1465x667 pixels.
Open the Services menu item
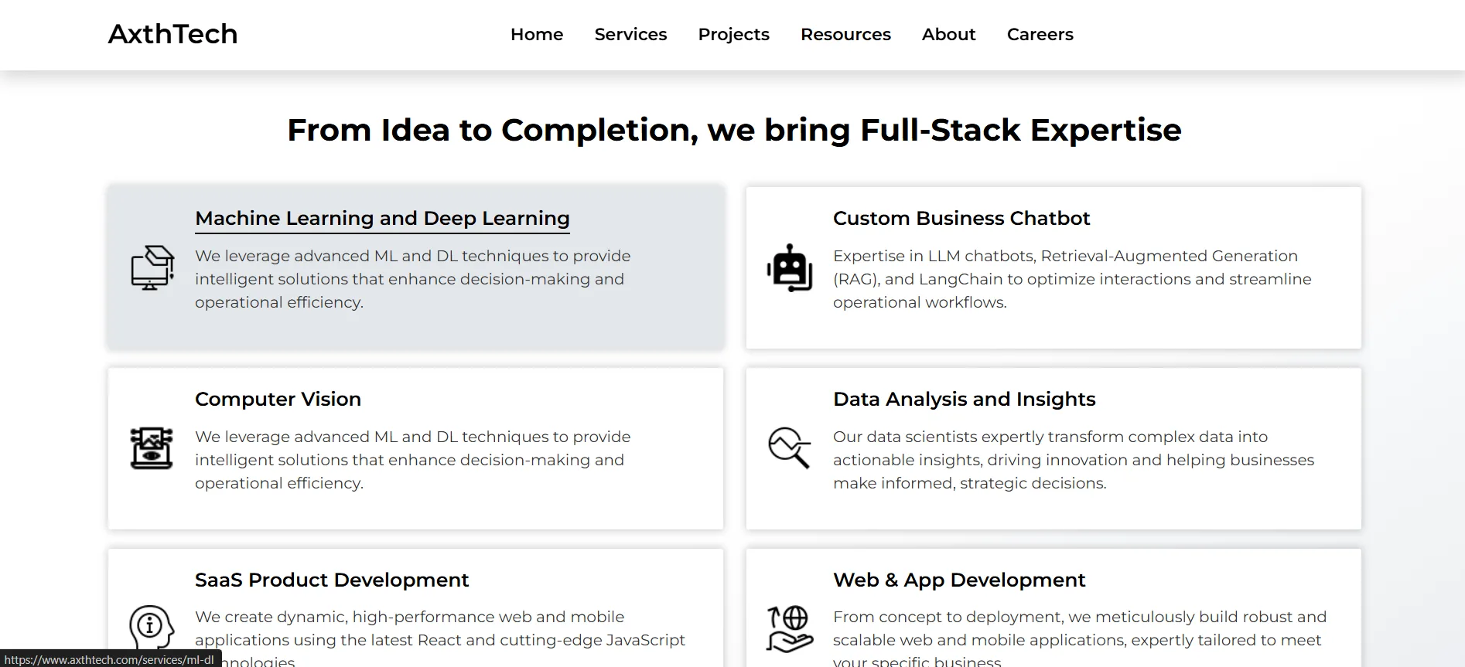pos(630,35)
